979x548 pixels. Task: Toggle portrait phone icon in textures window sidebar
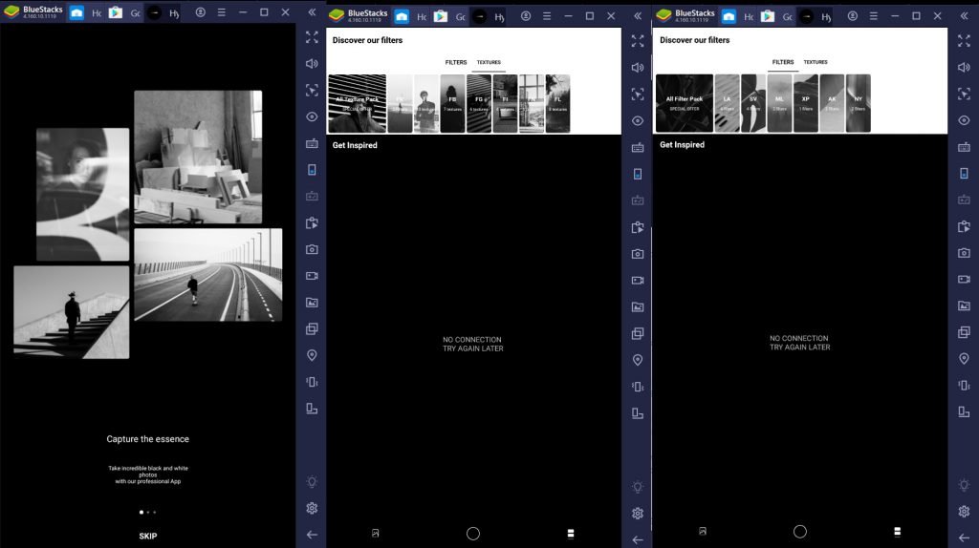tap(638, 174)
